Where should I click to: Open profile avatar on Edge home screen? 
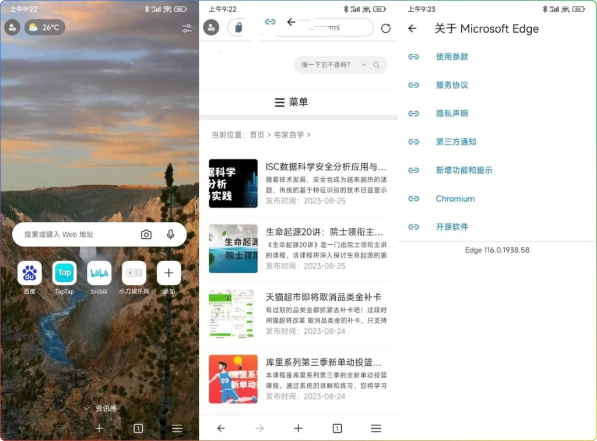[12, 27]
